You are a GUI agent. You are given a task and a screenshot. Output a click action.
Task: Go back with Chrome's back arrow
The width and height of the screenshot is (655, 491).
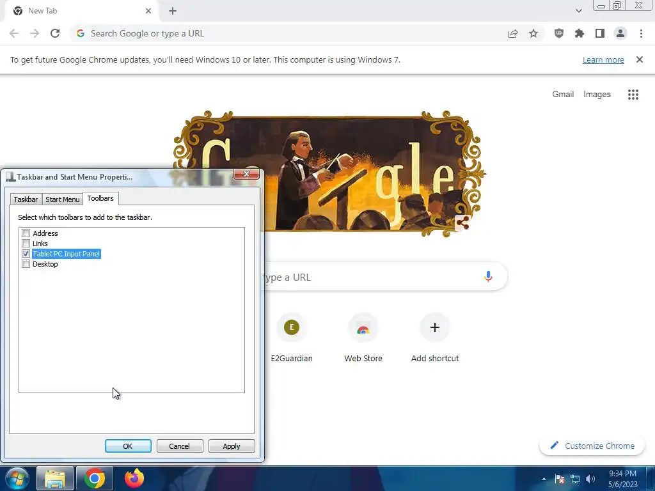[x=14, y=33]
